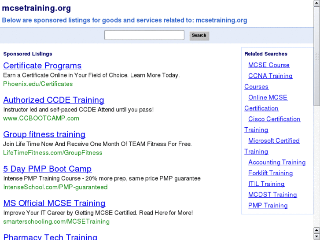Image resolution: width=320 pixels, height=240 pixels.
Task: Click 'Improve Your IT Career' description text
Action: [98, 213]
